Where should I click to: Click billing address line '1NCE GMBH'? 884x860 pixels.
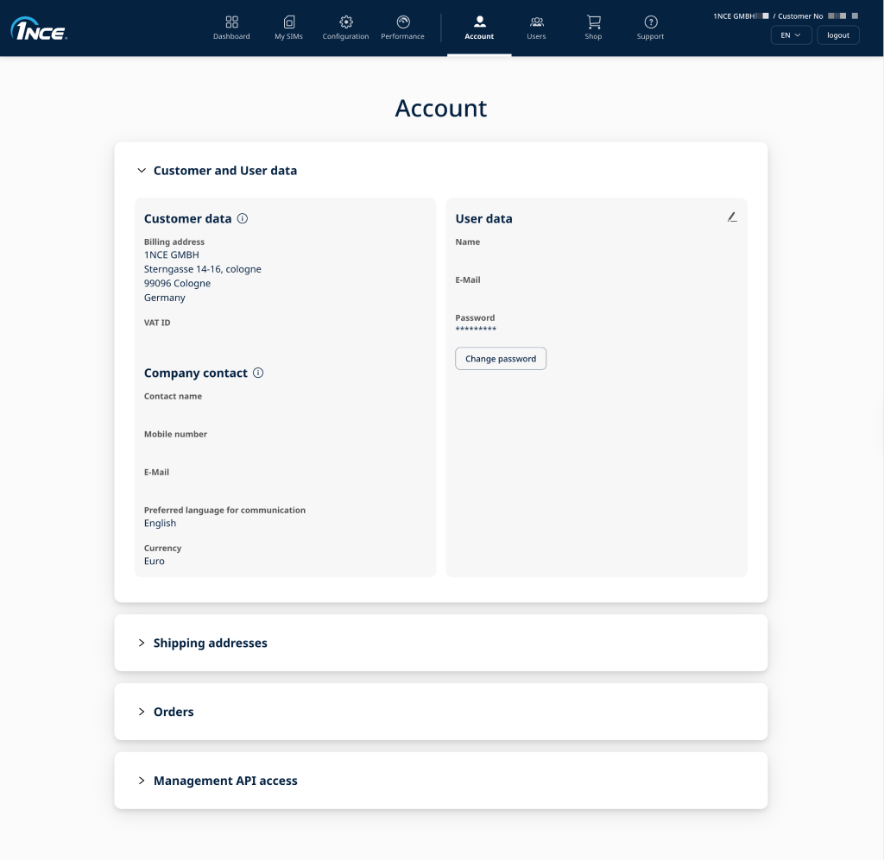[172, 254]
